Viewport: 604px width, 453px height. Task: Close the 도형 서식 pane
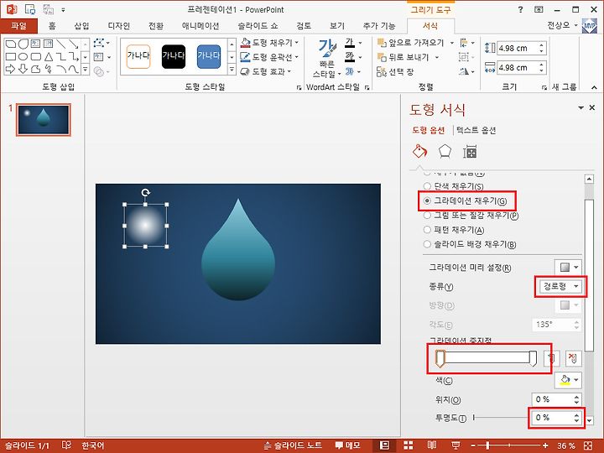[592, 108]
